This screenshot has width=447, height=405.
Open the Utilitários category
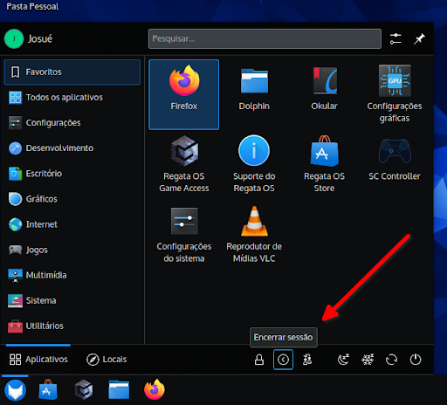[72, 326]
